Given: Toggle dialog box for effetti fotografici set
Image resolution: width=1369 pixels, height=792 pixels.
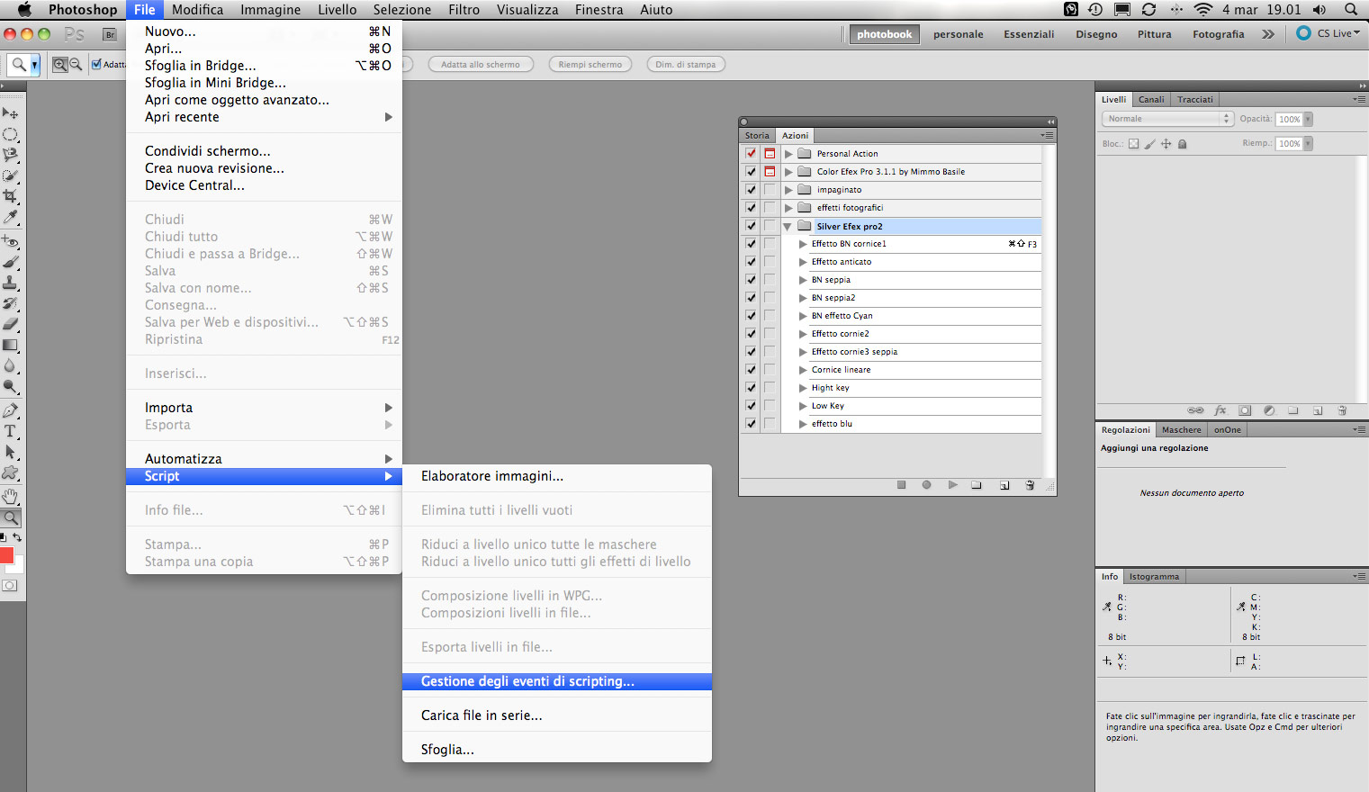Looking at the screenshot, I should (x=770, y=207).
